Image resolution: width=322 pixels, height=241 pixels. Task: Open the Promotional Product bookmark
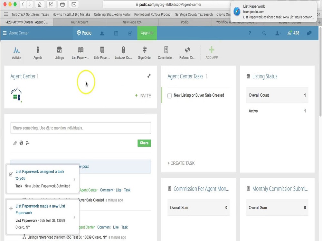click(x=153, y=14)
